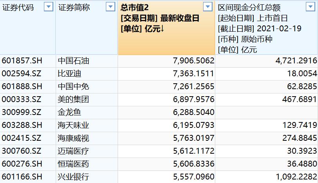Screen dimensions: 318x183
Task: Select the 区间现金分红总额 header title
Action: coord(249,8)
